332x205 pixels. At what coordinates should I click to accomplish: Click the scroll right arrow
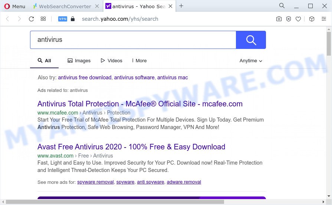tap(323, 202)
